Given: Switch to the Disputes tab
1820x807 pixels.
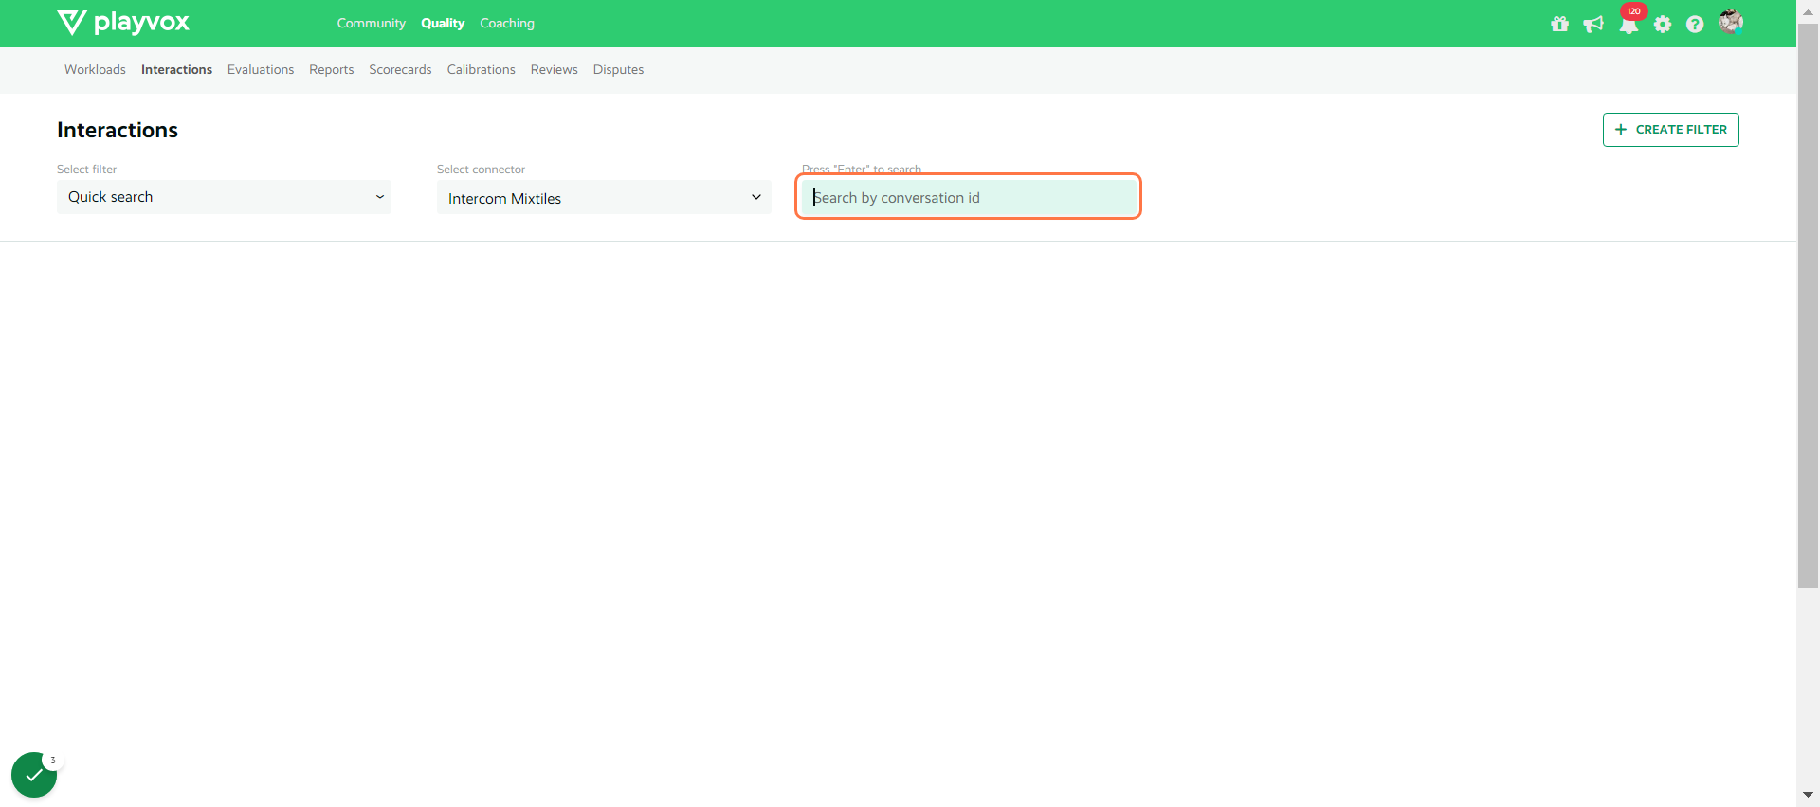Looking at the screenshot, I should (618, 69).
